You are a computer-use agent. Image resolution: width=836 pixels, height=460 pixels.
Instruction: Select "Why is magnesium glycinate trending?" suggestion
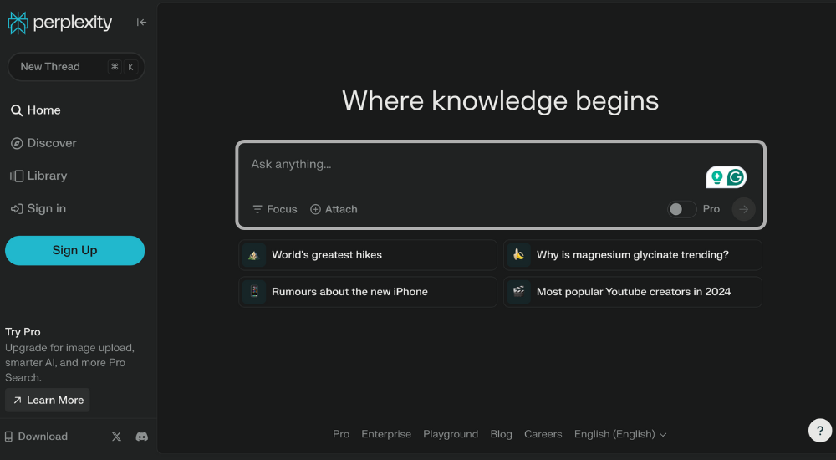pos(633,255)
